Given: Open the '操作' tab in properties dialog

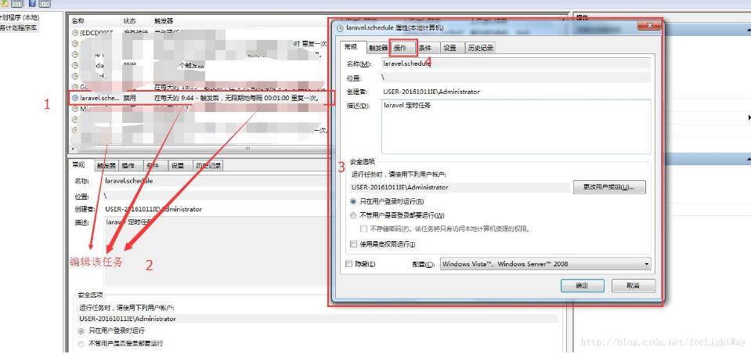Looking at the screenshot, I should (401, 48).
